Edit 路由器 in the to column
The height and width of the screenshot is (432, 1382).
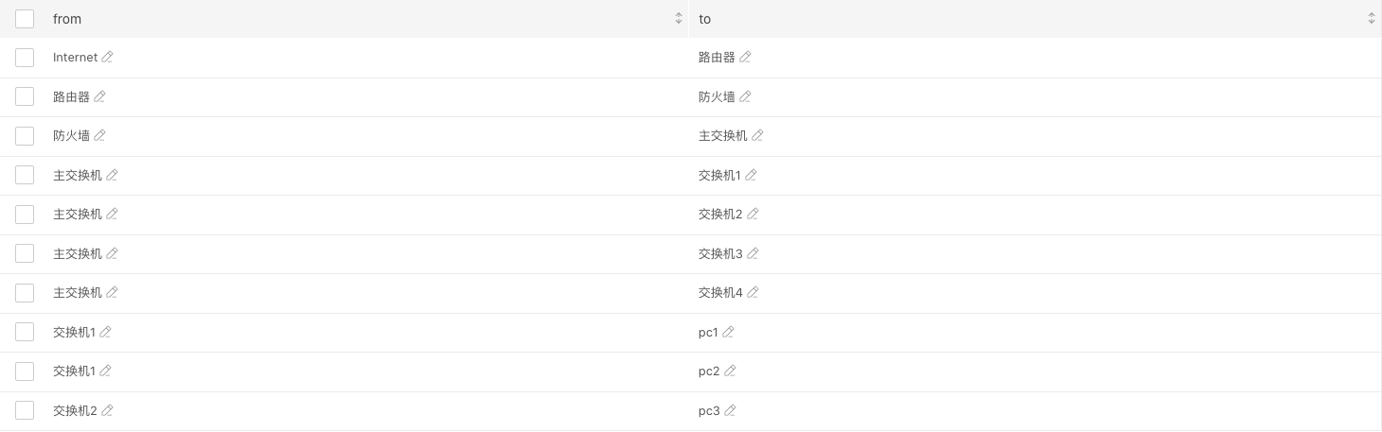point(745,58)
